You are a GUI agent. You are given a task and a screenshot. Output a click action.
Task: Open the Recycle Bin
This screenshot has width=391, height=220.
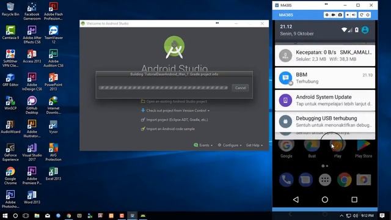[x=10, y=9]
